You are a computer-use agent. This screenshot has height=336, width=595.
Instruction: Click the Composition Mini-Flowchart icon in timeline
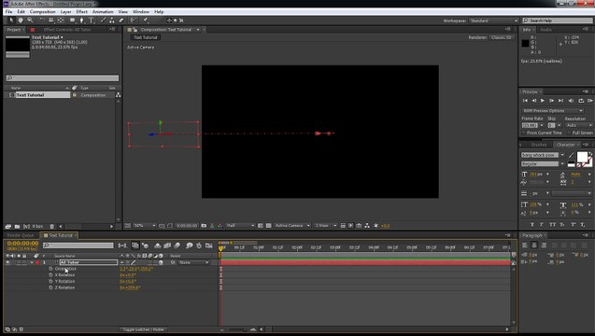tap(122, 245)
